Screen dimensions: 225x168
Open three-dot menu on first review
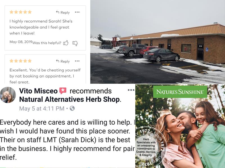coord(77,12)
